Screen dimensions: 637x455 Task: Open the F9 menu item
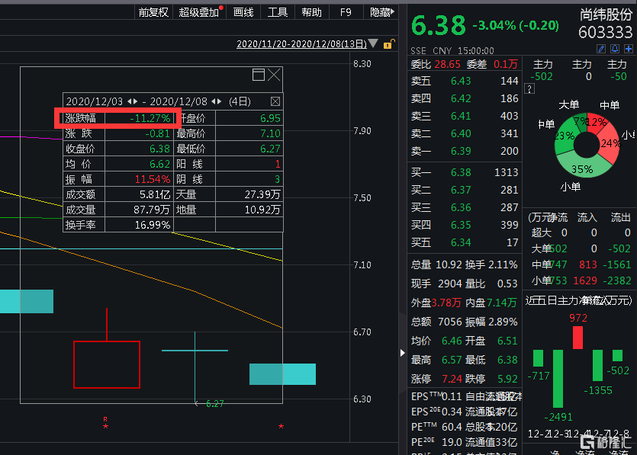click(x=346, y=12)
